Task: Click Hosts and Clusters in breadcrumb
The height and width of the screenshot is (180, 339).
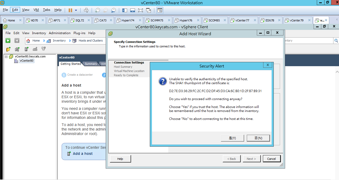Action: [91, 41]
